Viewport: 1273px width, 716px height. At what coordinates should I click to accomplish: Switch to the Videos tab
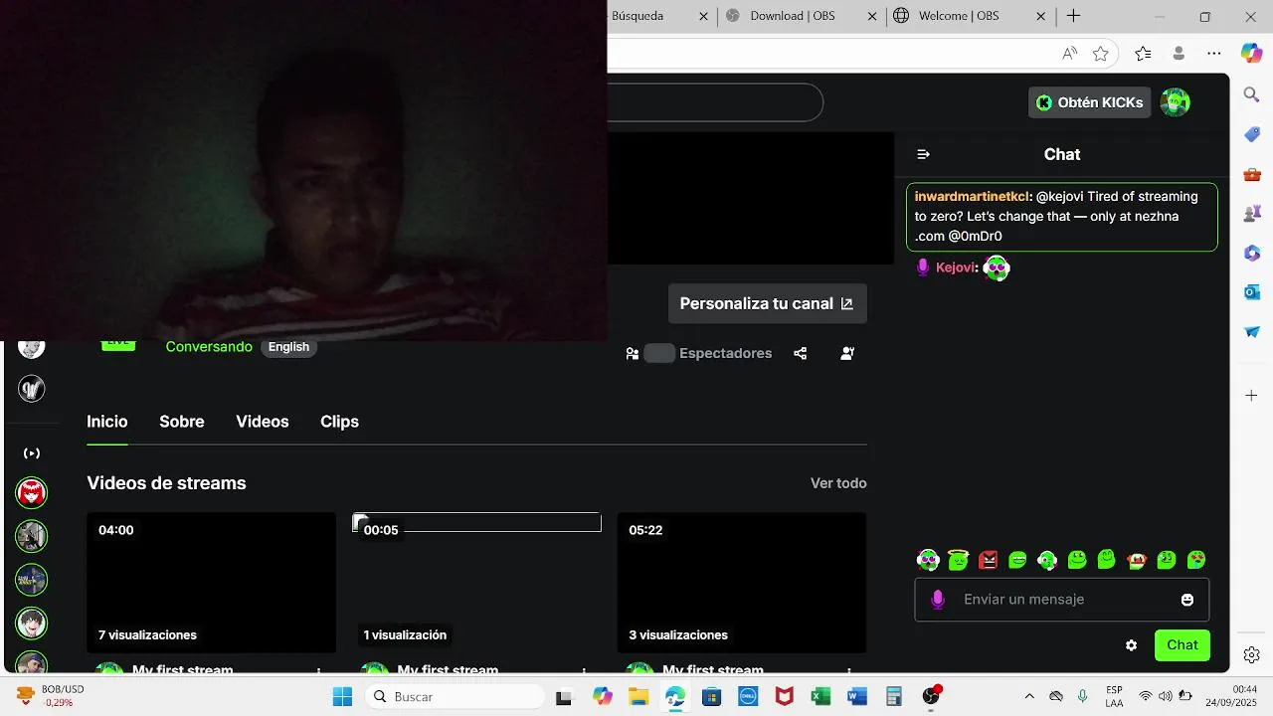click(x=263, y=422)
